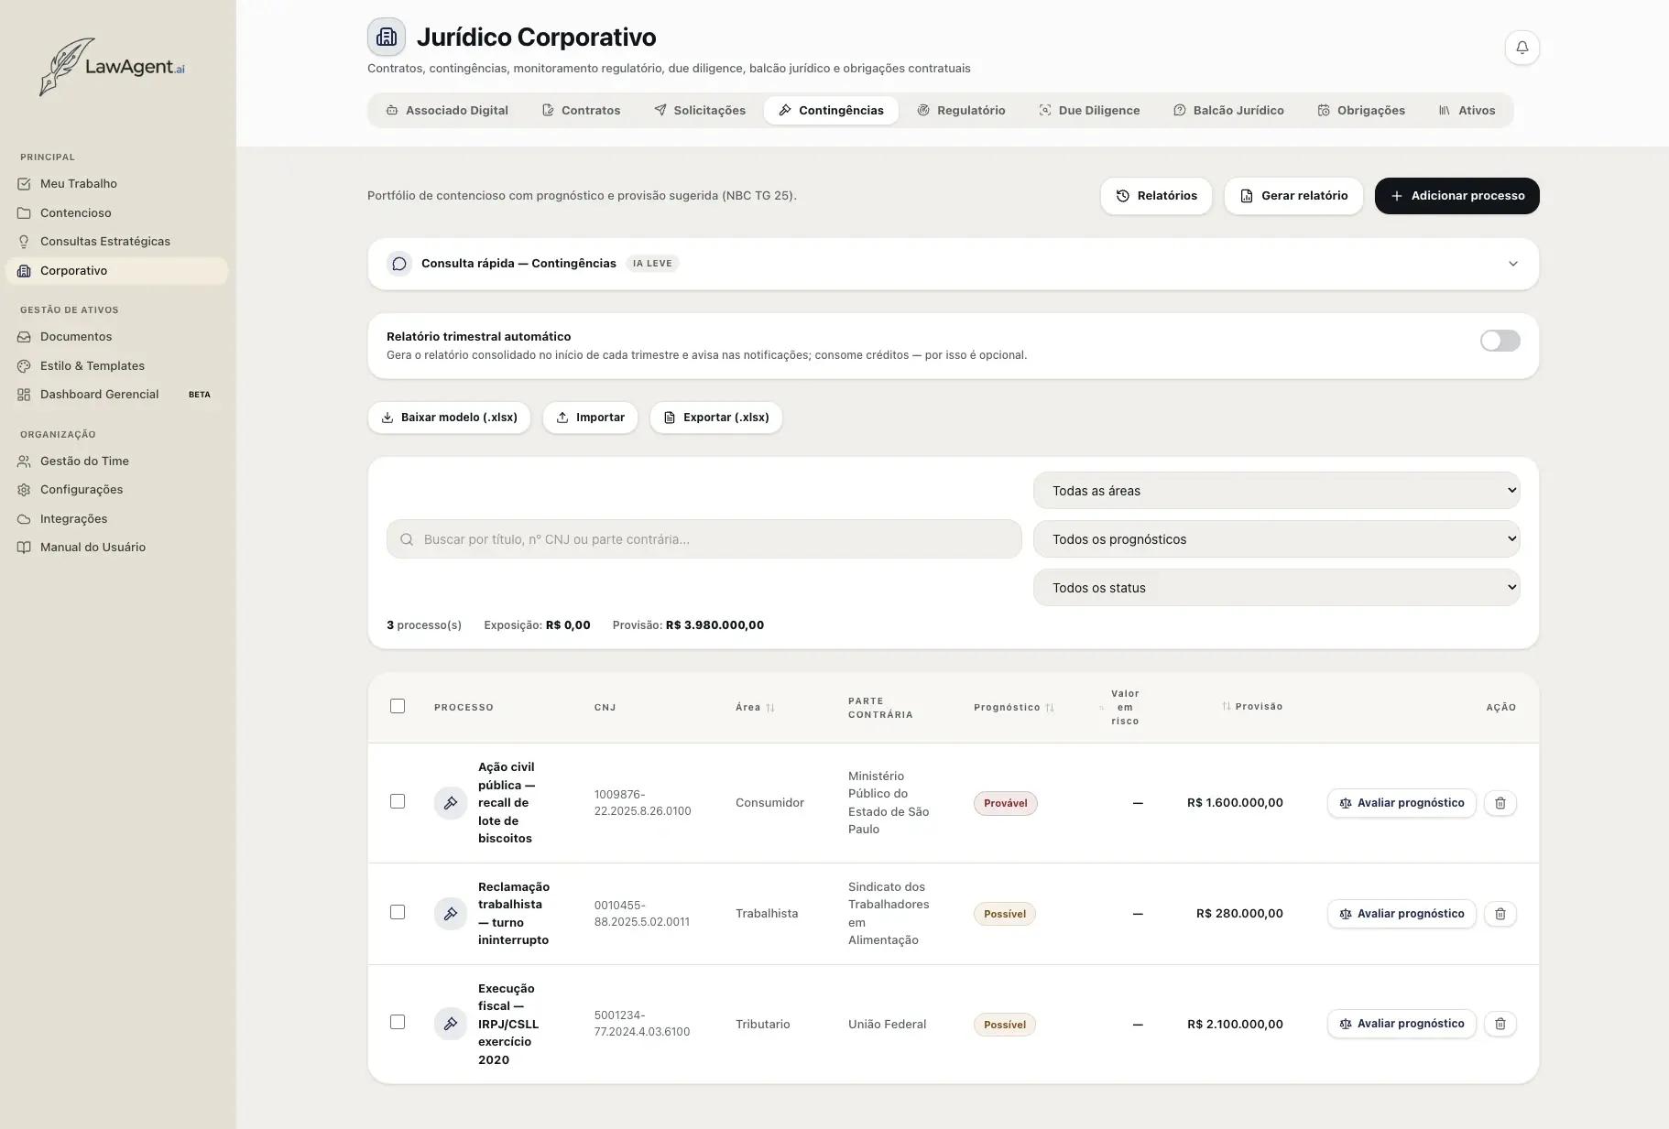The height and width of the screenshot is (1129, 1669).
Task: Click Importar button
Action: click(590, 418)
